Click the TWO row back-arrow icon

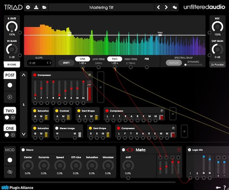(x=13, y=117)
